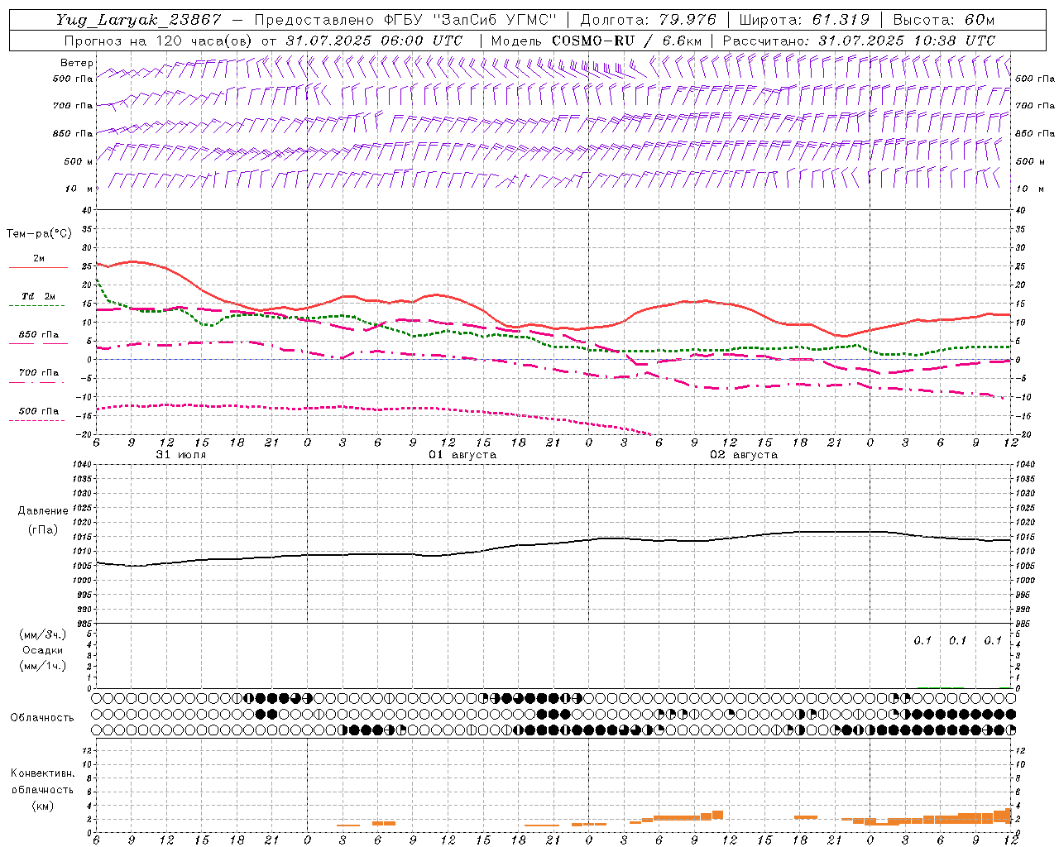Image resolution: width=1059 pixels, height=847 pixels.
Task: Click the Долгота: 79.976 value
Action: click(x=649, y=20)
